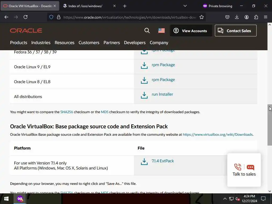Reload the page with the refresh icon
This screenshot has height=204, width=272.
[25, 17]
